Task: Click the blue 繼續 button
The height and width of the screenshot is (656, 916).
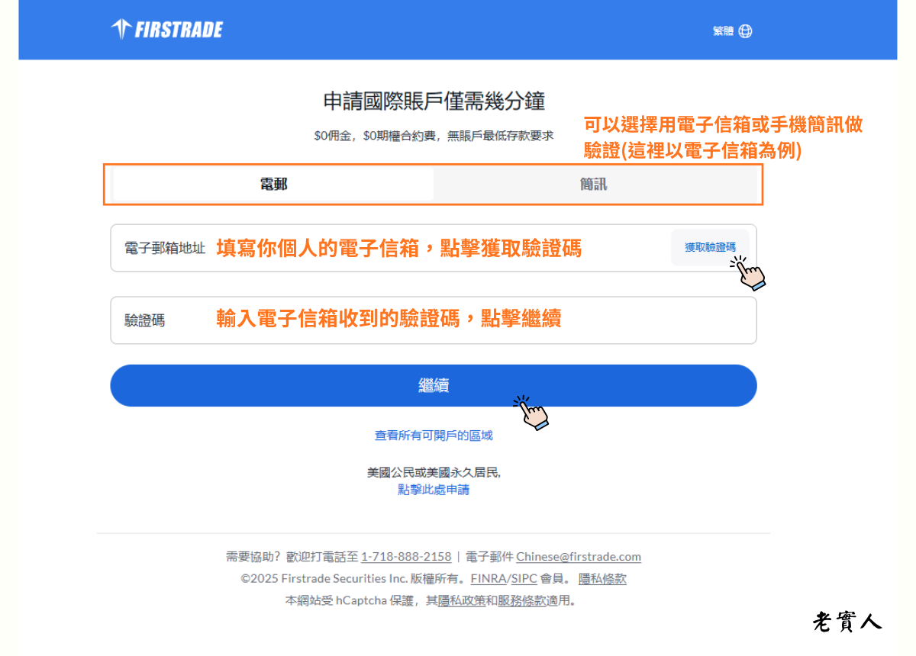Action: [434, 385]
